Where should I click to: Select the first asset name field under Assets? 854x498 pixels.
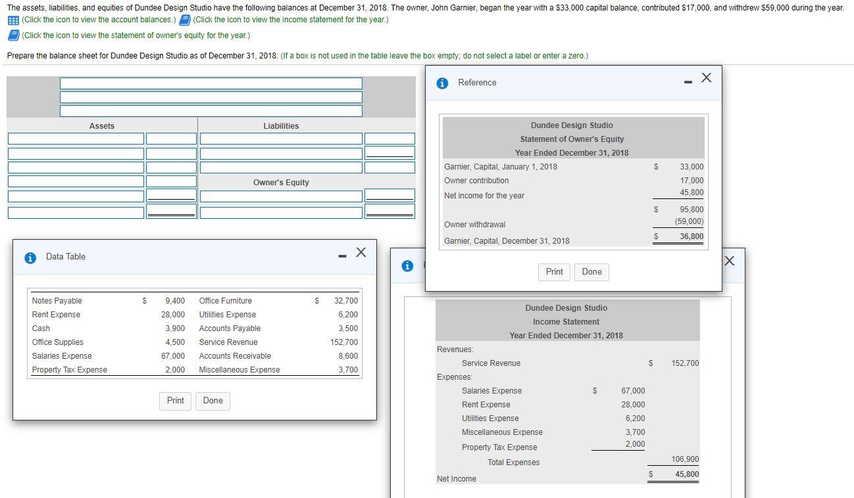[76, 139]
